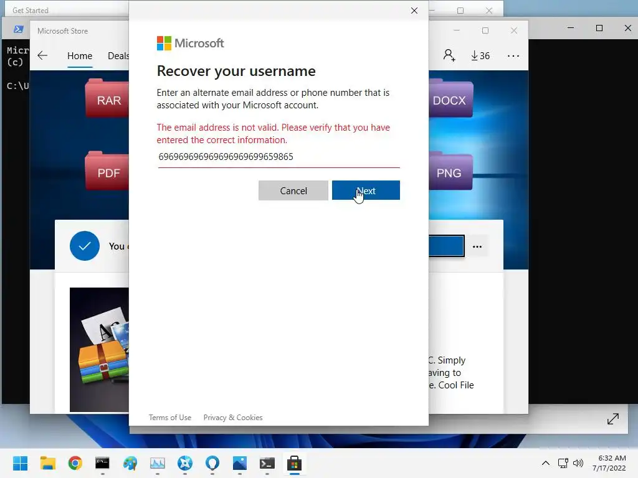This screenshot has width=638, height=478.
Task: Switch to the Deals tab in Store
Action: click(x=118, y=55)
